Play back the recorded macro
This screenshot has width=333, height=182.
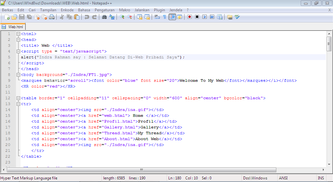(x=204, y=17)
